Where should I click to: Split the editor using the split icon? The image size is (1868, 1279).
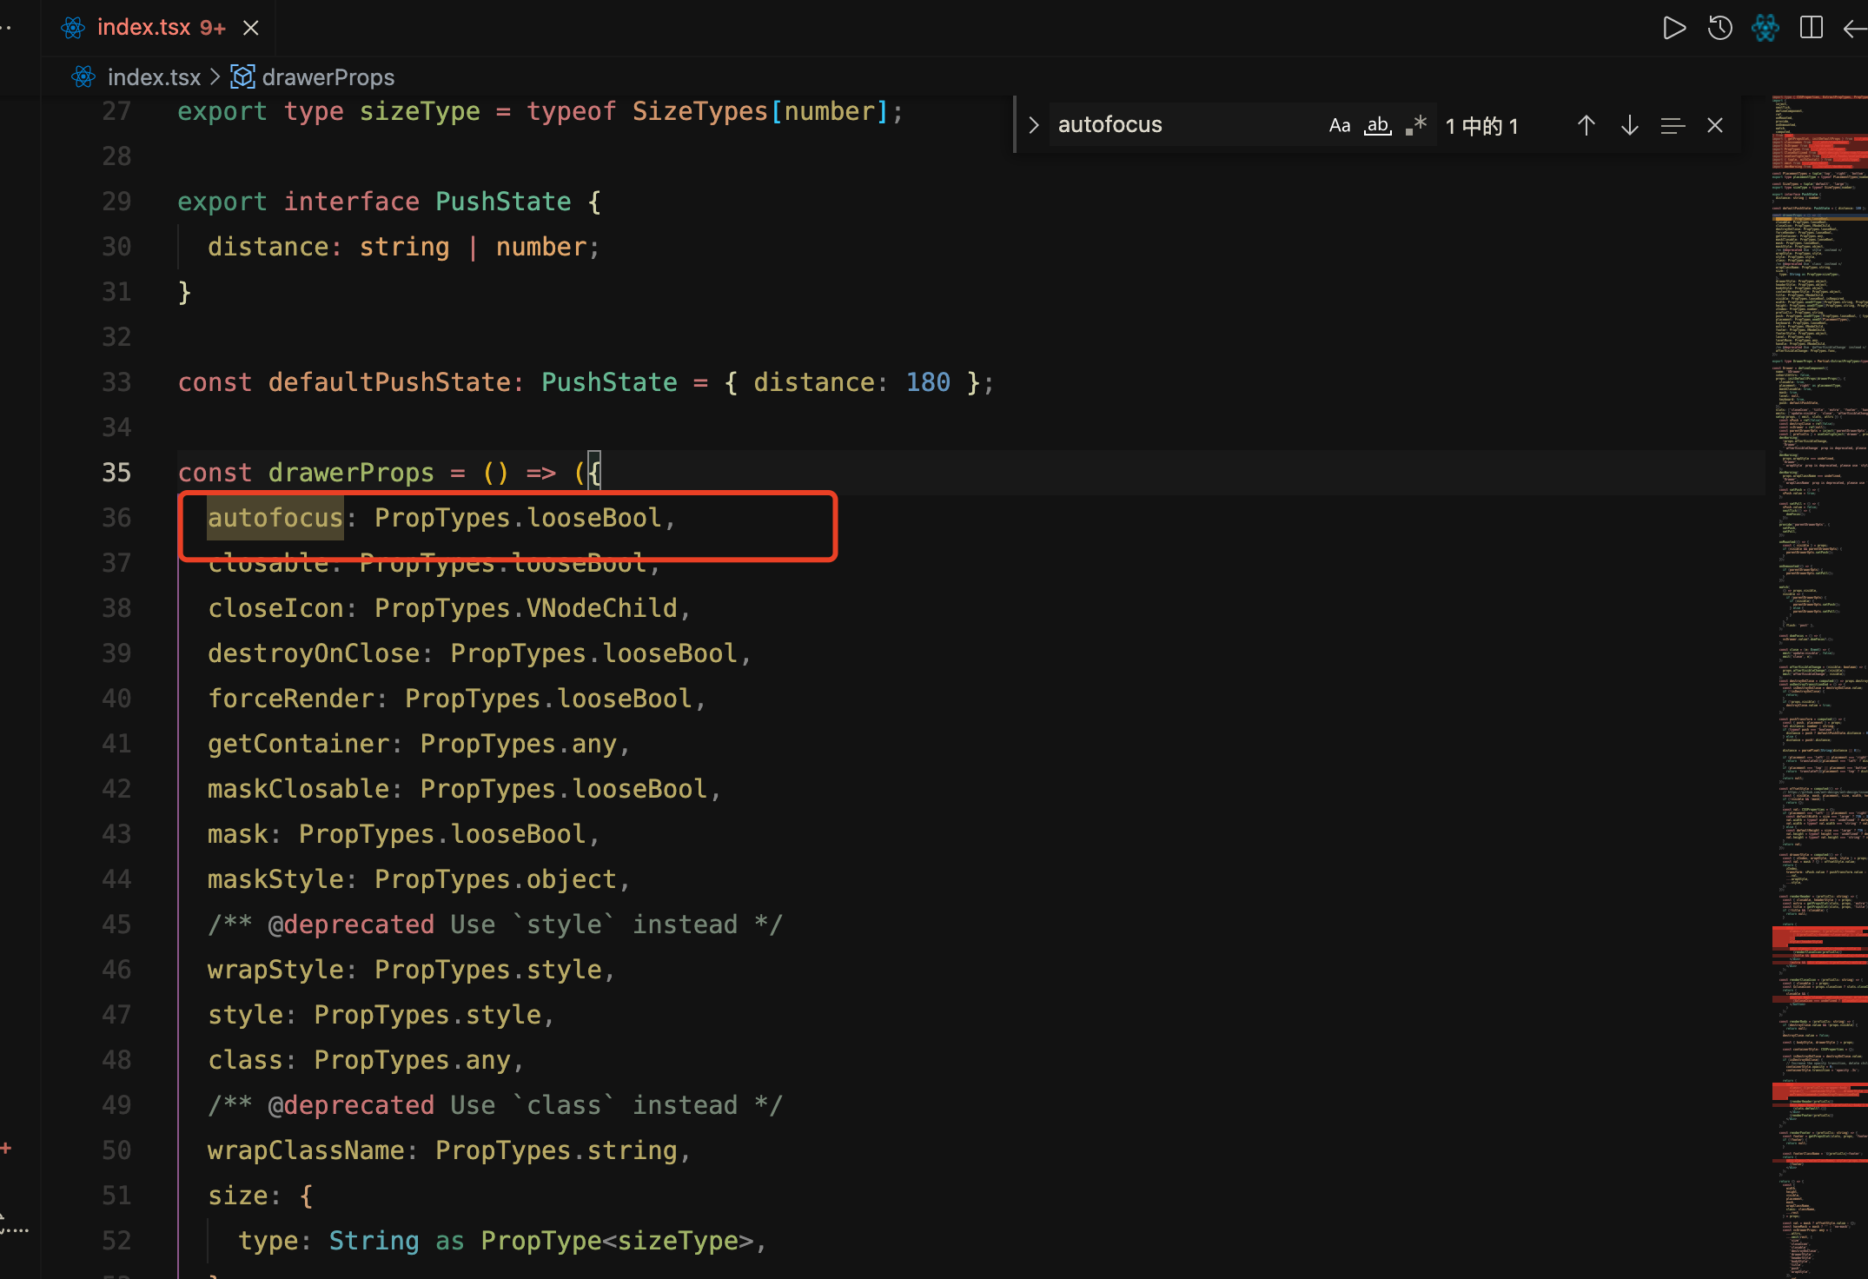coord(1811,28)
